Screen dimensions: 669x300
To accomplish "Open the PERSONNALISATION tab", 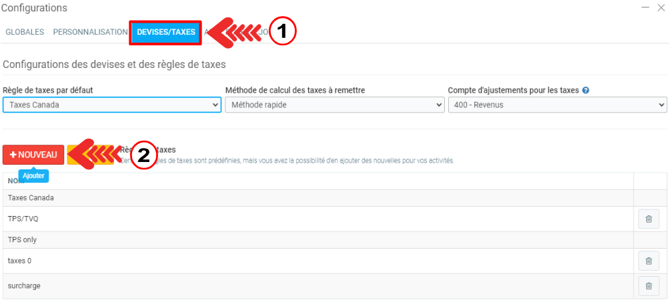I will [90, 32].
